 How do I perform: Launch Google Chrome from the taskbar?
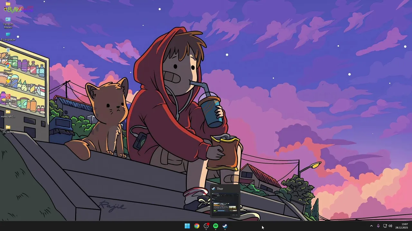tap(197, 226)
